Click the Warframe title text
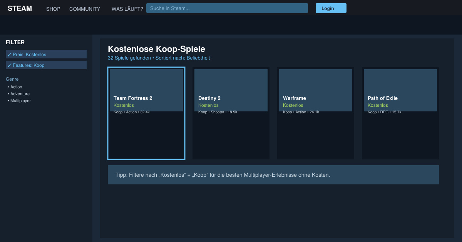Image resolution: width=462 pixels, height=242 pixels. point(295,98)
